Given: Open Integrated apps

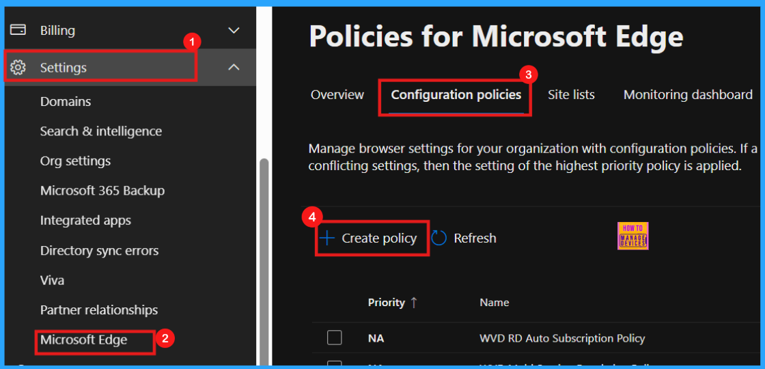Looking at the screenshot, I should pos(85,221).
